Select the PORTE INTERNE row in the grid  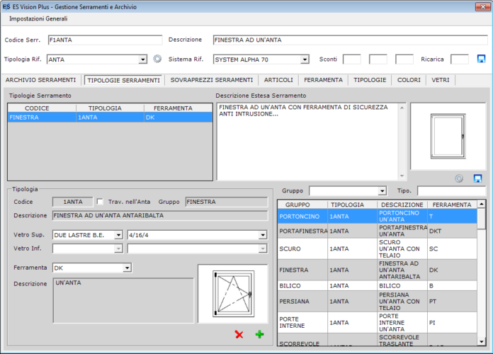click(x=378, y=323)
